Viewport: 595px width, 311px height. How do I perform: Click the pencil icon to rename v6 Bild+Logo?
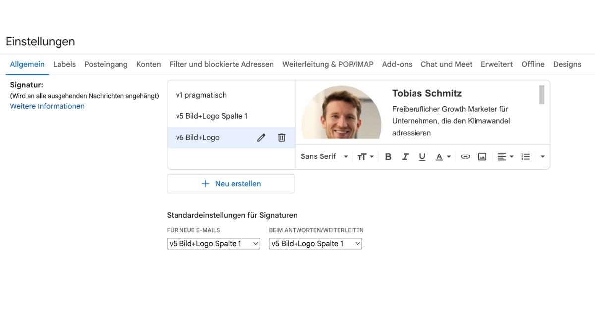pyautogui.click(x=261, y=138)
